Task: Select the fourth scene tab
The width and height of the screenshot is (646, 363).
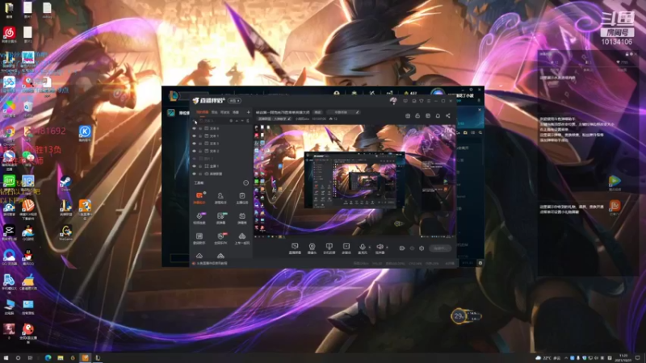Action: [236, 112]
